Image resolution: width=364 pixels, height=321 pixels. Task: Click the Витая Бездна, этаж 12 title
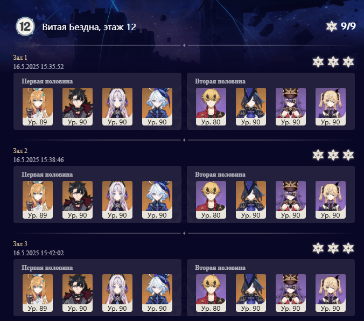coord(89,27)
